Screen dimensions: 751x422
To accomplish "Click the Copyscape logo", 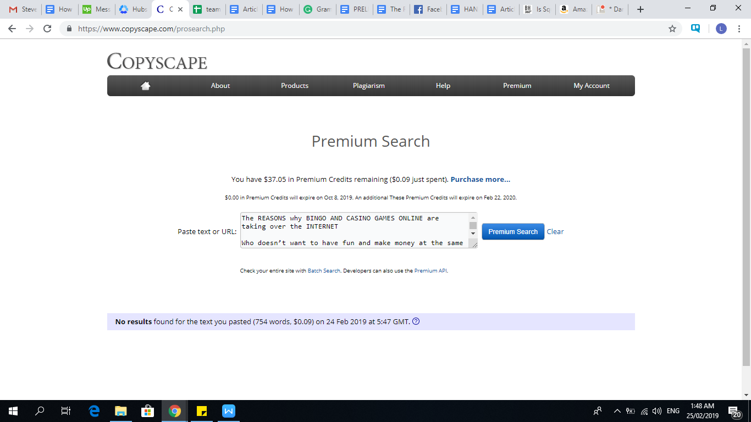I will pos(157,61).
